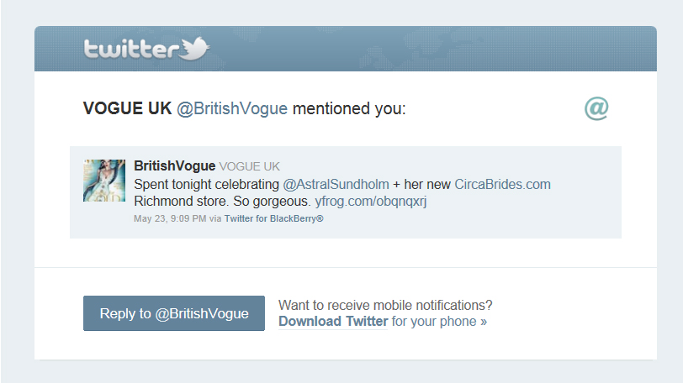683x383 pixels.
Task: Click the large @ mention icon
Action: click(x=596, y=108)
